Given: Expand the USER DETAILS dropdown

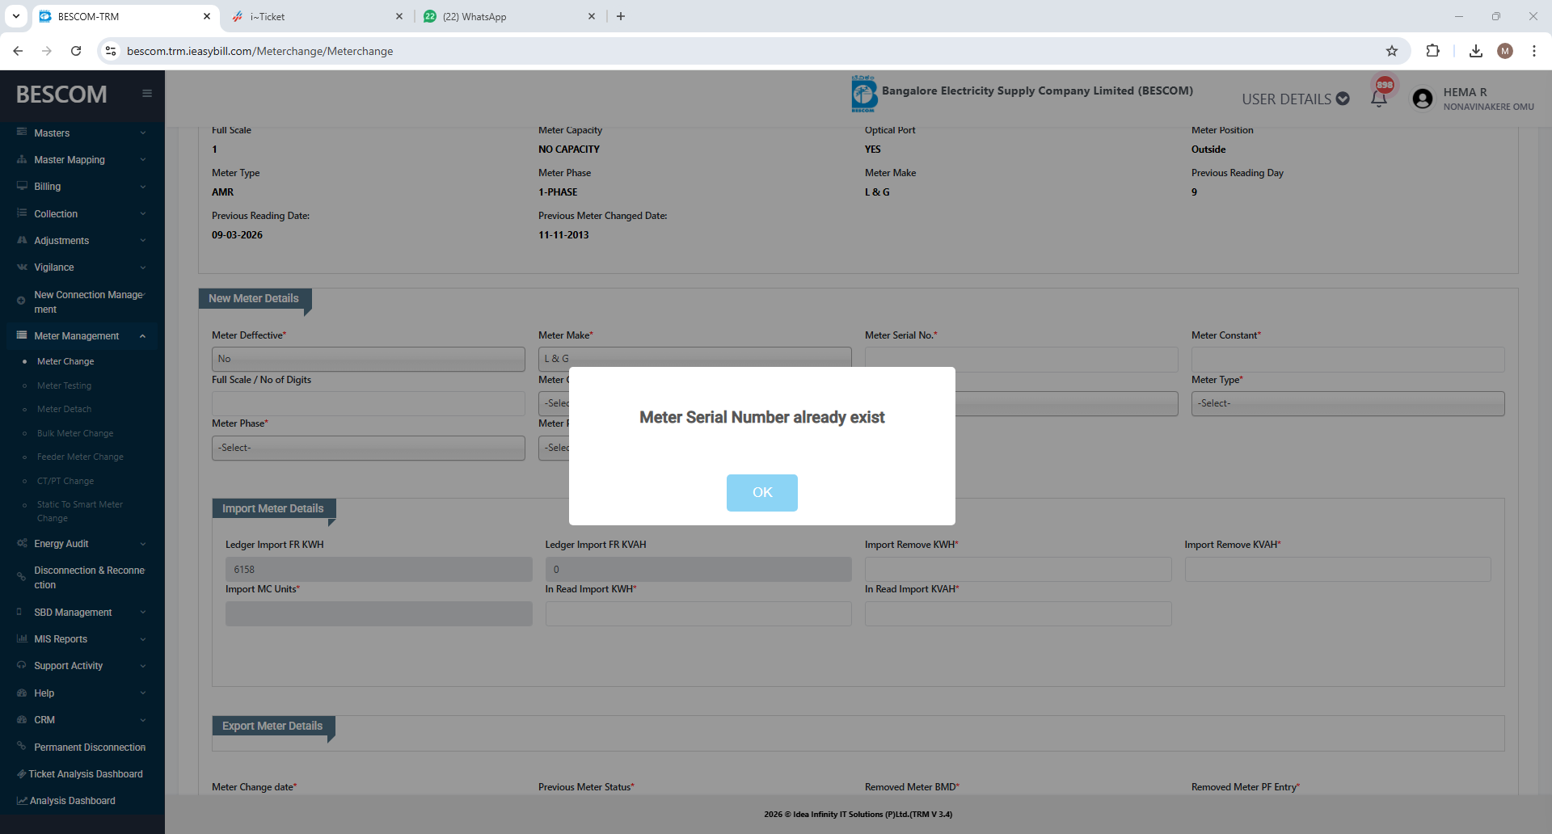Looking at the screenshot, I should tap(1295, 99).
